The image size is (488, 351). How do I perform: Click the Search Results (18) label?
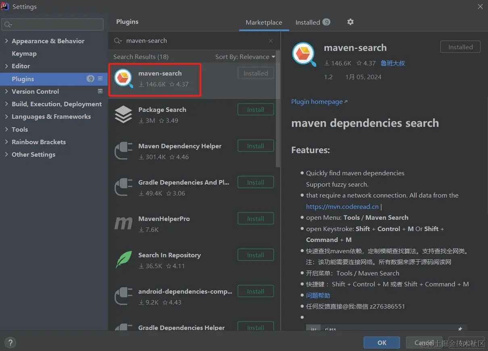[141, 57]
